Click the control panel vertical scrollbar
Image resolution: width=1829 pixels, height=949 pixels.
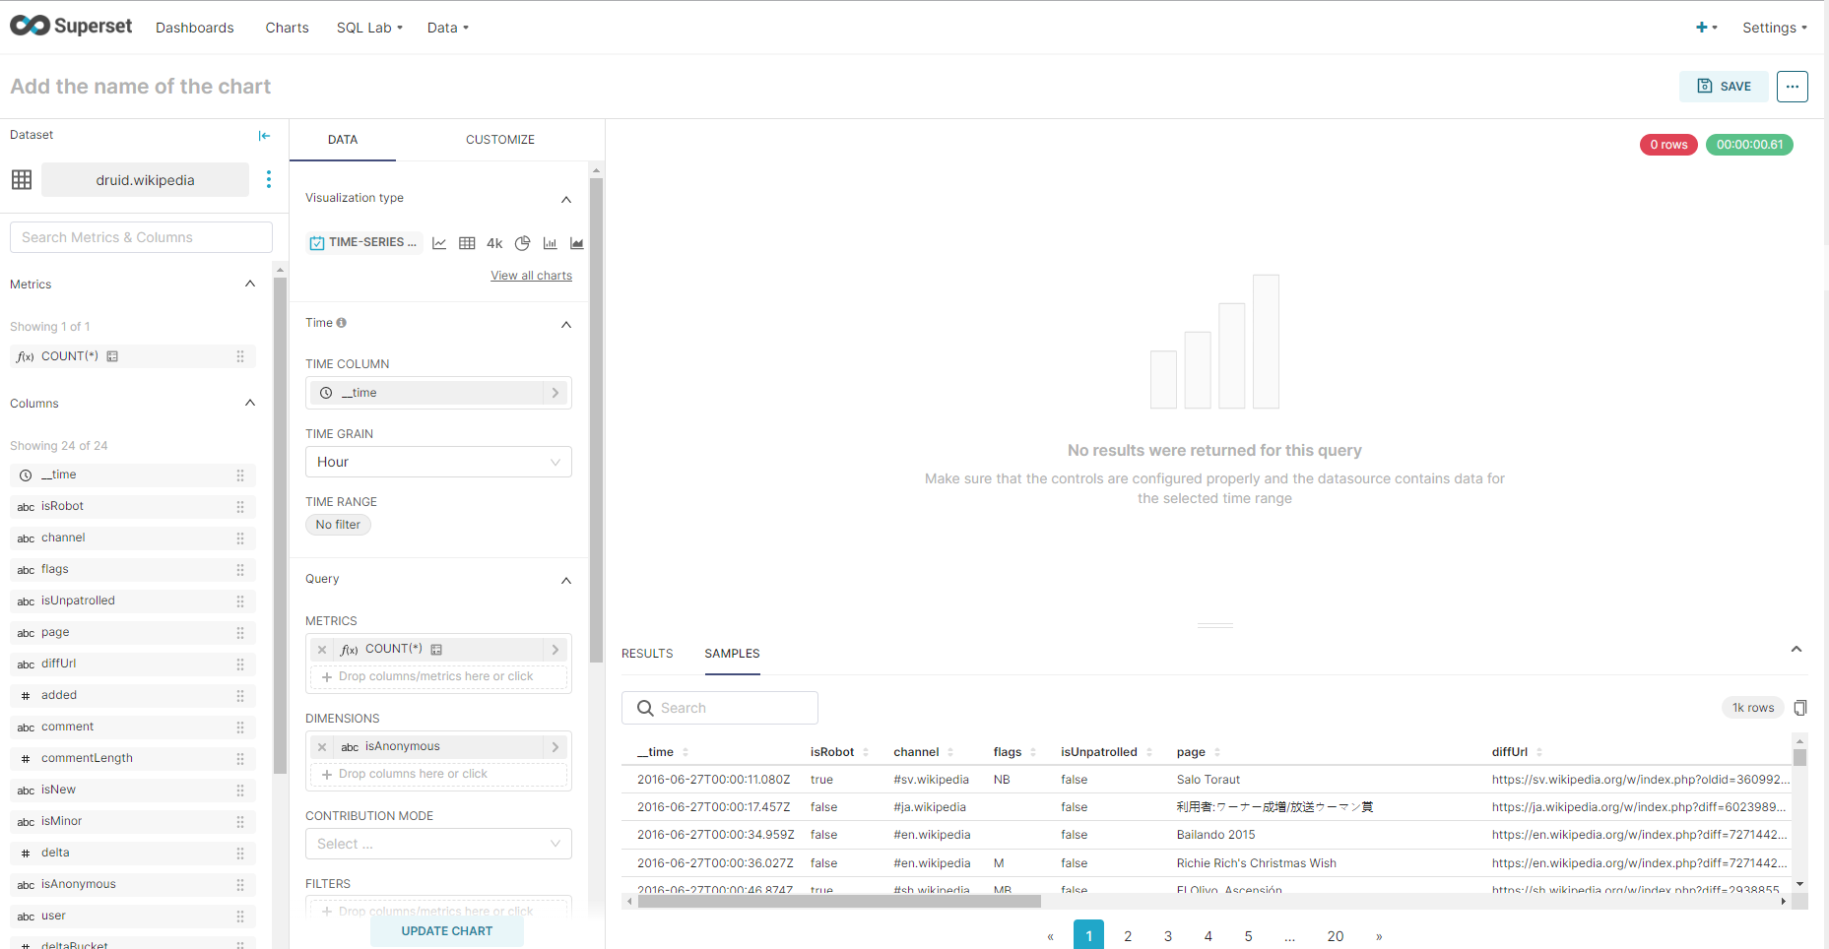[596, 420]
